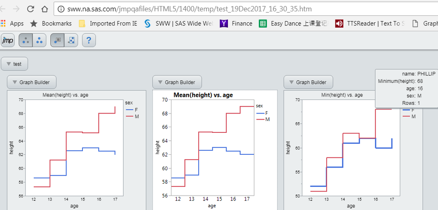Click first graph's Mean(height) vs. age title

pyautogui.click(x=65, y=95)
